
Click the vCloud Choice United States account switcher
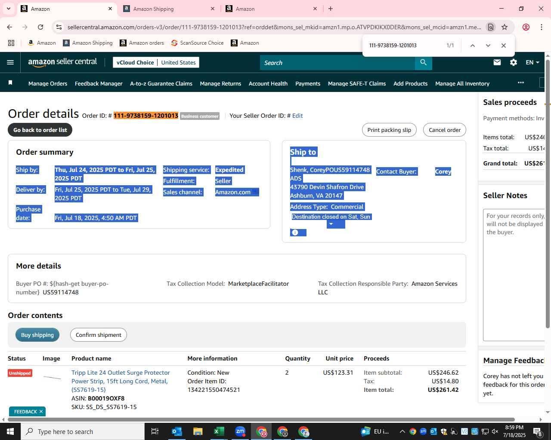[x=156, y=62]
